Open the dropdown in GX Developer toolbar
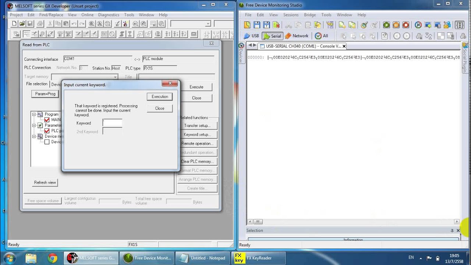 (x=208, y=24)
